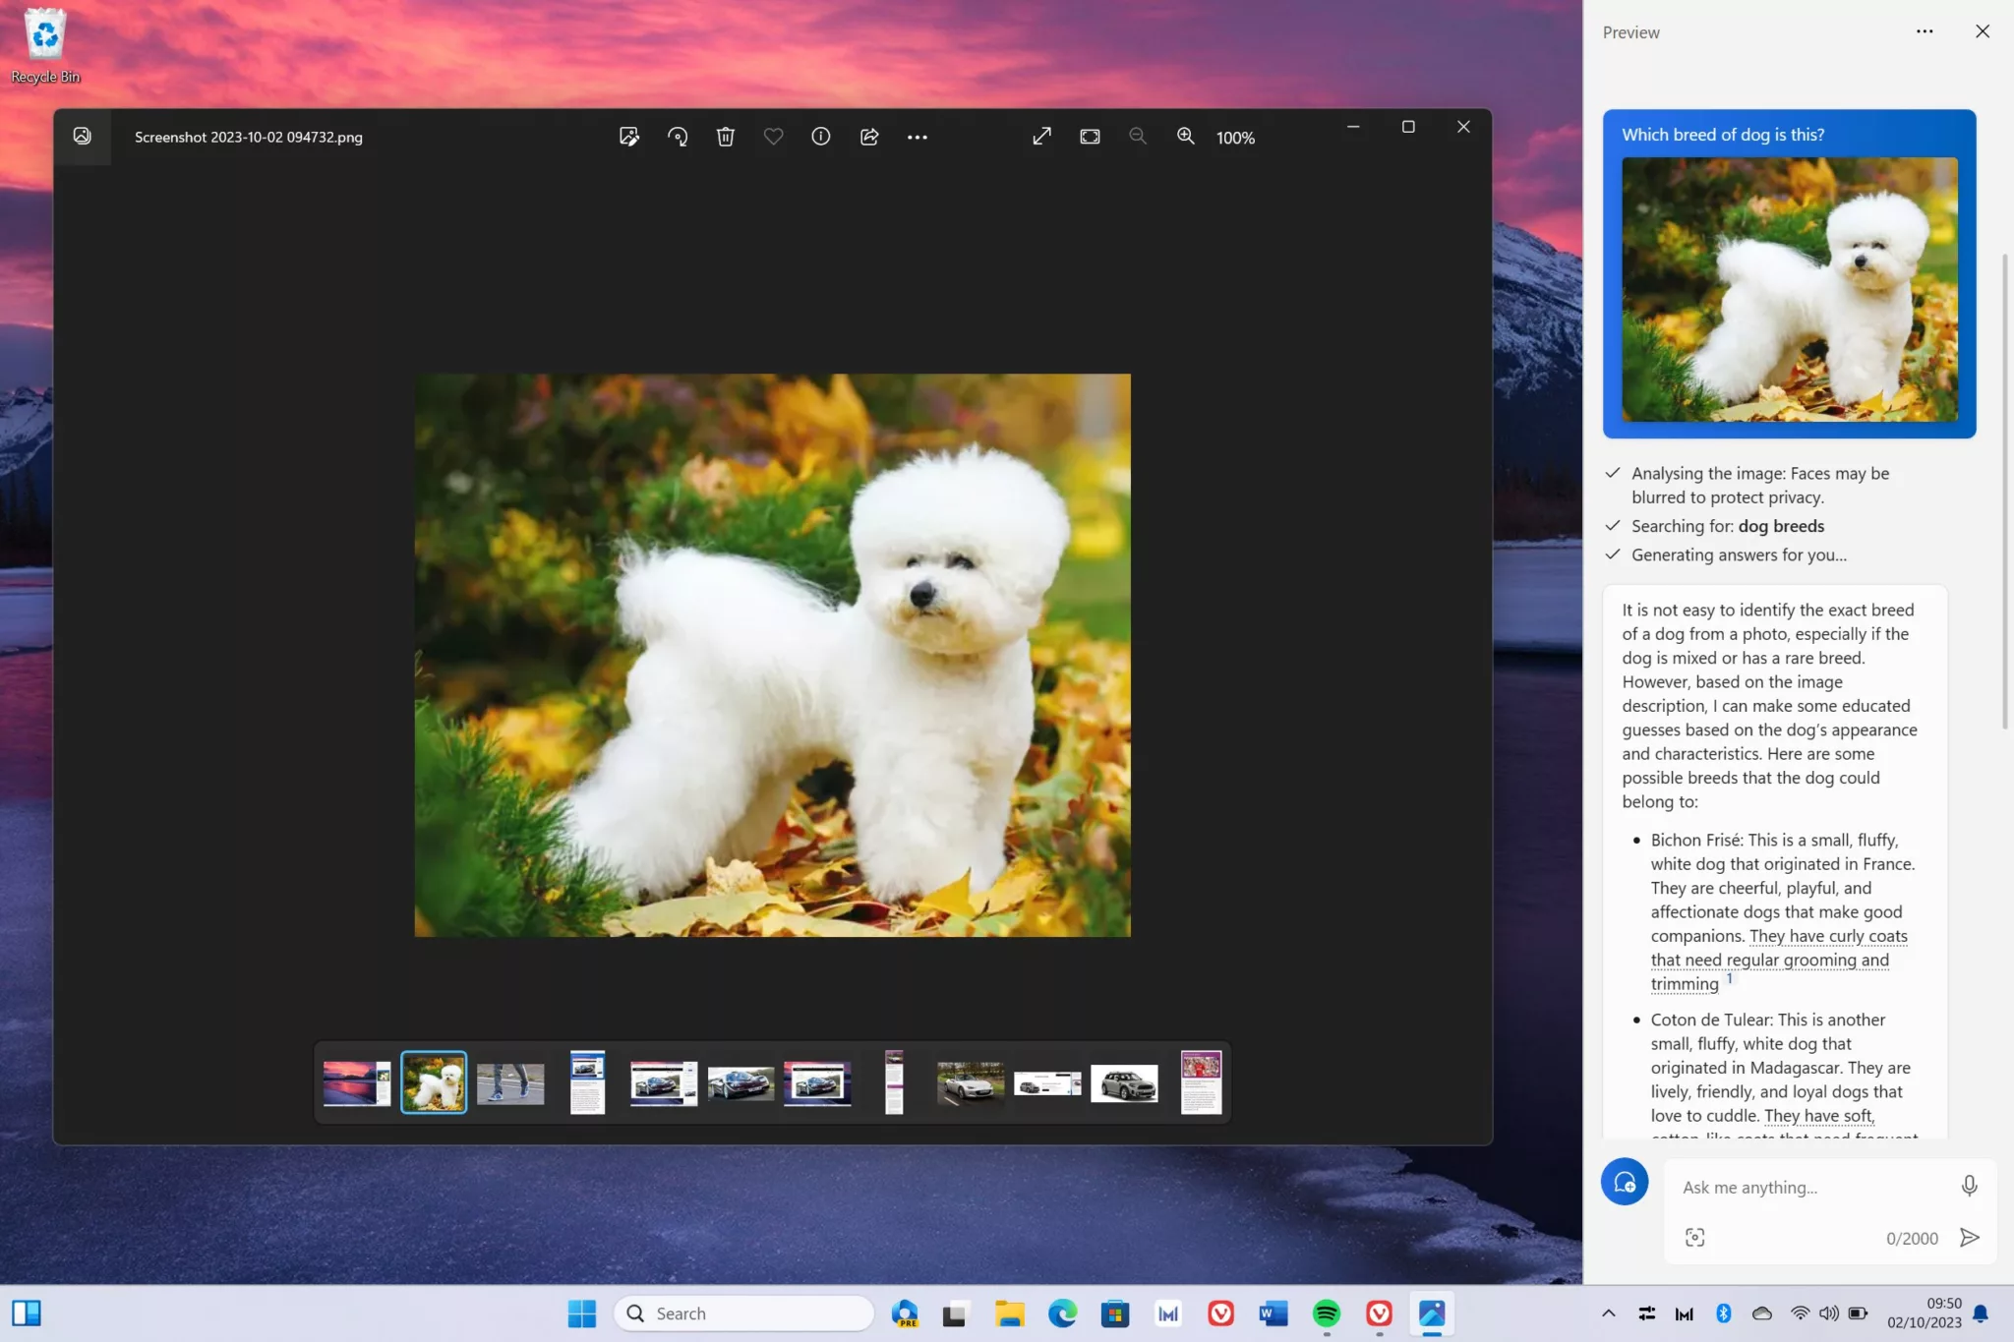Select the white dog thumbnail in the filmstrip
This screenshot has height=1342, width=2014.
coord(434,1082)
